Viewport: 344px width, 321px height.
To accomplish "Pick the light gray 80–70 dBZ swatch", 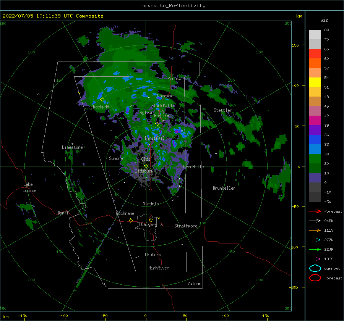I will pos(315,35).
